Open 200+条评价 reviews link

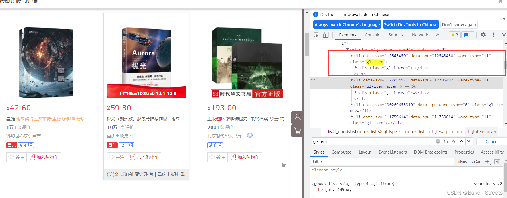(220, 127)
